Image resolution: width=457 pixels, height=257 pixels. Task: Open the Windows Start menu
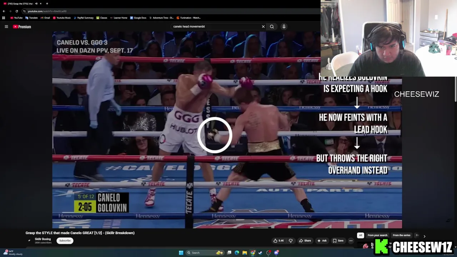click(181, 253)
